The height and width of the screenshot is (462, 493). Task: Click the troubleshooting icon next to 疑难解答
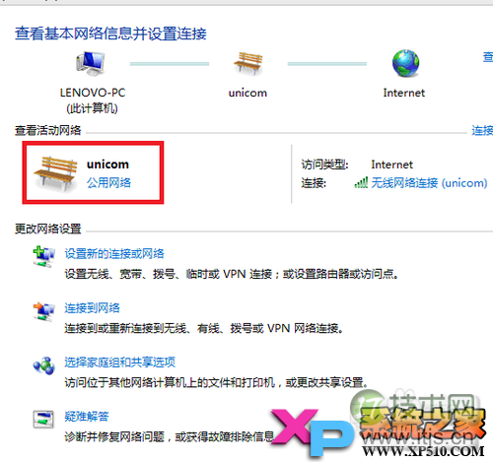(43, 420)
